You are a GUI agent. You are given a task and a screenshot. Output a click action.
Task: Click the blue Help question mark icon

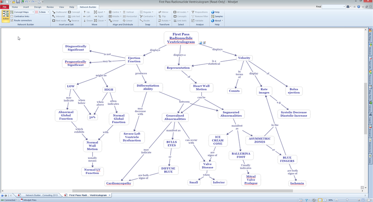point(358,7)
